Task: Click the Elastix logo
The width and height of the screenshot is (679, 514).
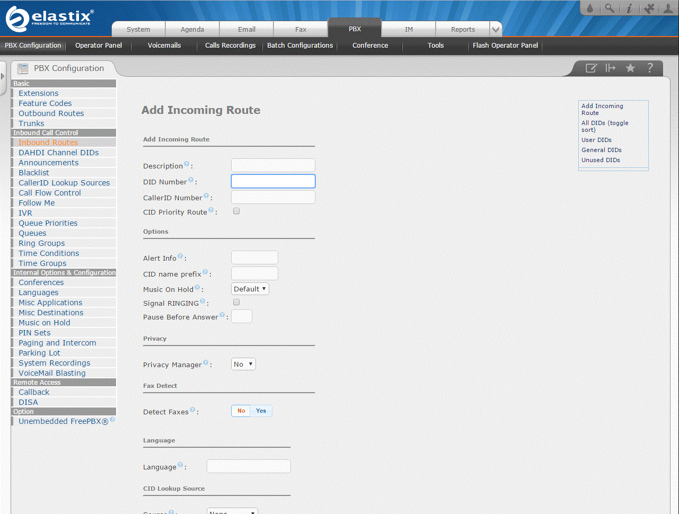Action: (49, 19)
